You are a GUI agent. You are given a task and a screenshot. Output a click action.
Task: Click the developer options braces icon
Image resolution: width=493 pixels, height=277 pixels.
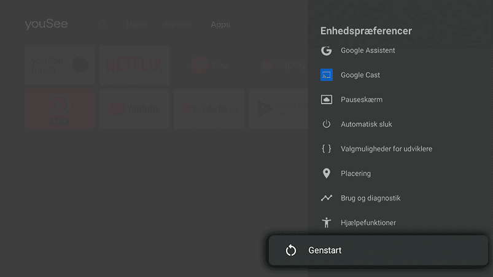[327, 149]
